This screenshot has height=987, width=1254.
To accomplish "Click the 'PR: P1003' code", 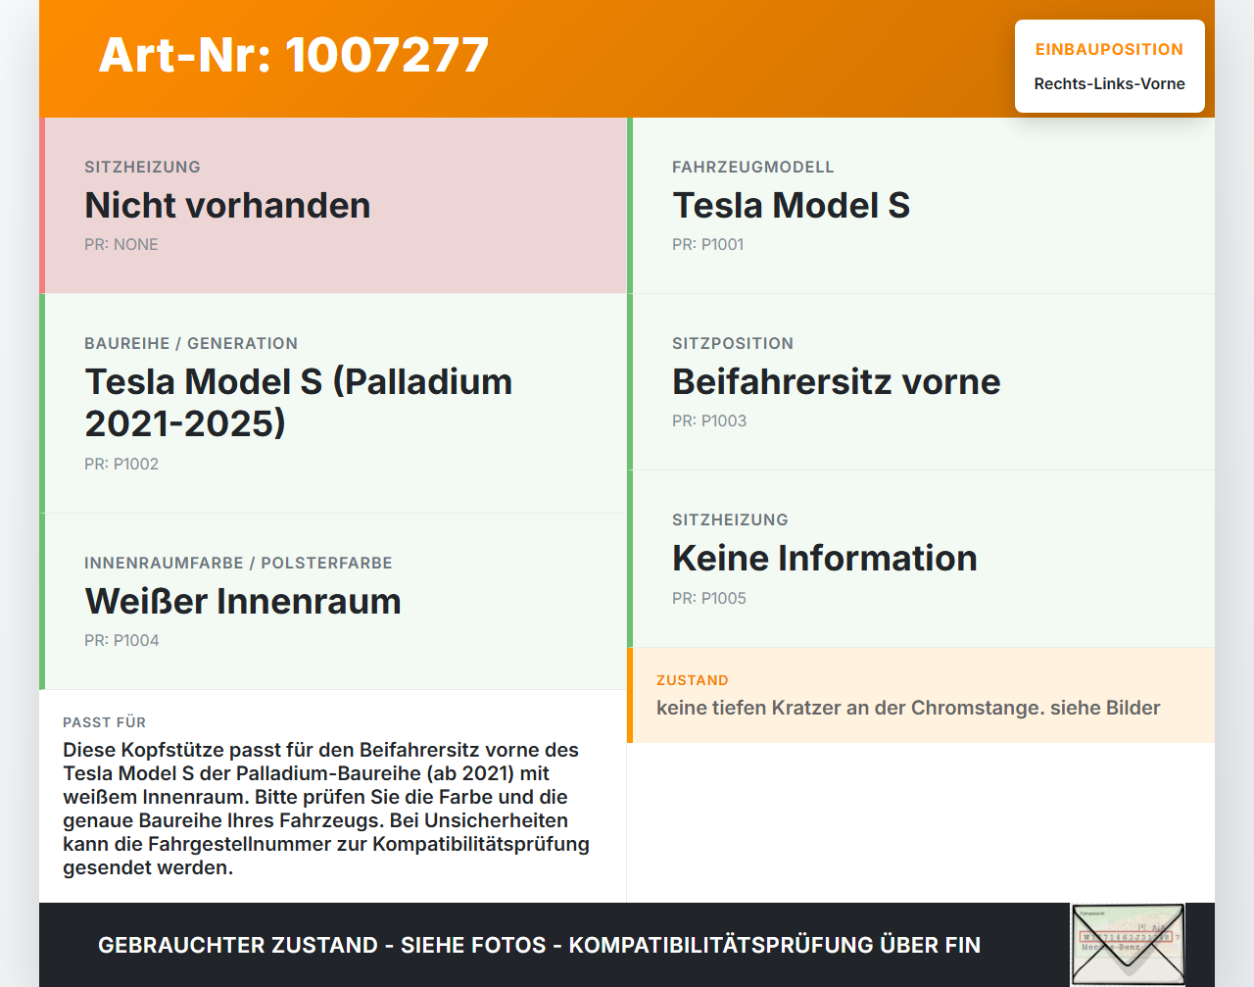I will click(x=709, y=420).
